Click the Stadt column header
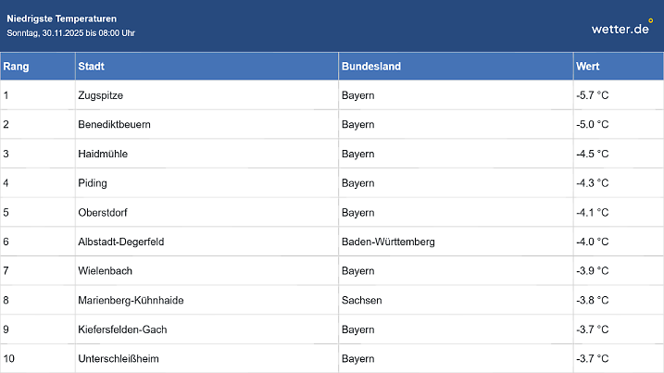Image resolution: width=664 pixels, height=373 pixels. click(91, 67)
